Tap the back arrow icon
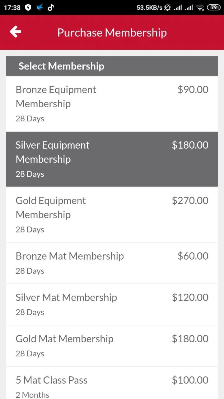224x399 pixels. coord(15,32)
